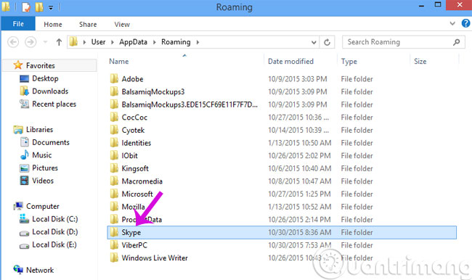Select the Adobe folder icon
The image size is (472, 280).
click(x=115, y=79)
